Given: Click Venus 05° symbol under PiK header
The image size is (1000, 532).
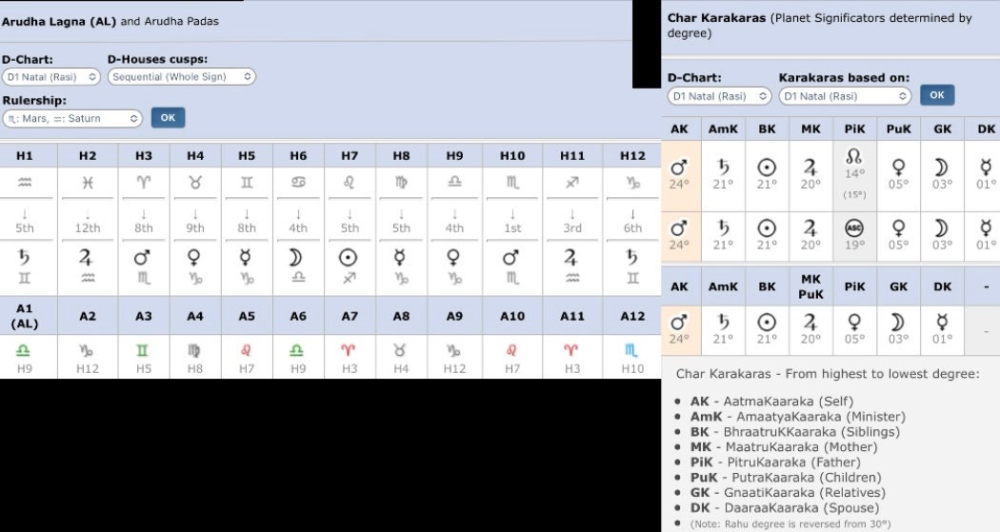Looking at the screenshot, I should [854, 323].
